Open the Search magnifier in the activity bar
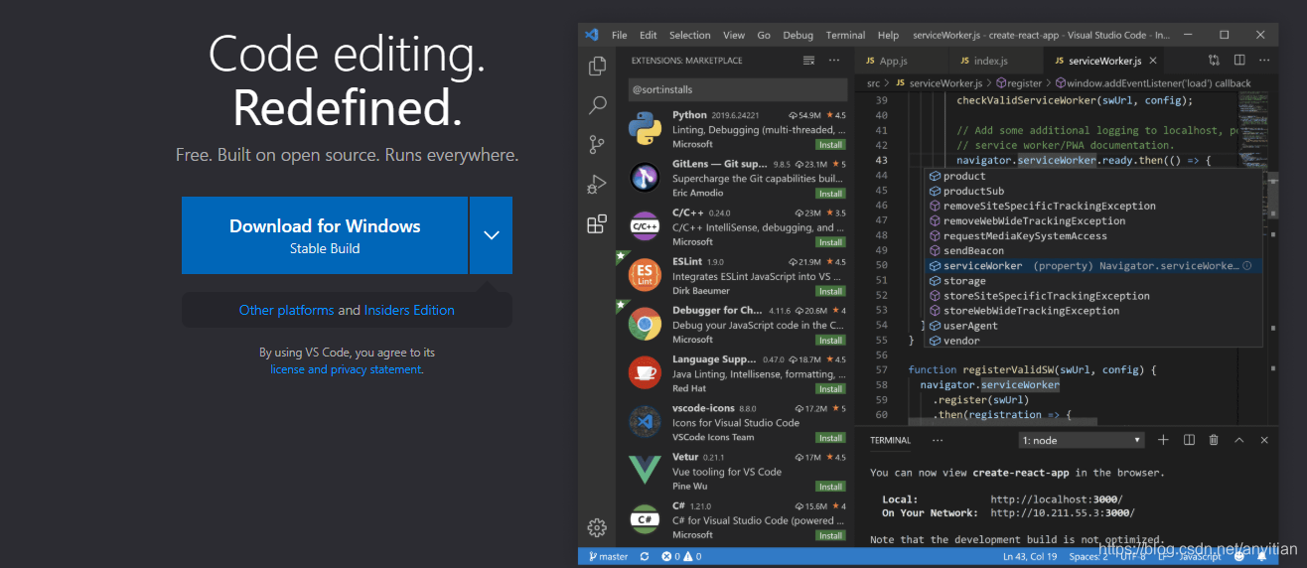The height and width of the screenshot is (568, 1307). (x=597, y=104)
